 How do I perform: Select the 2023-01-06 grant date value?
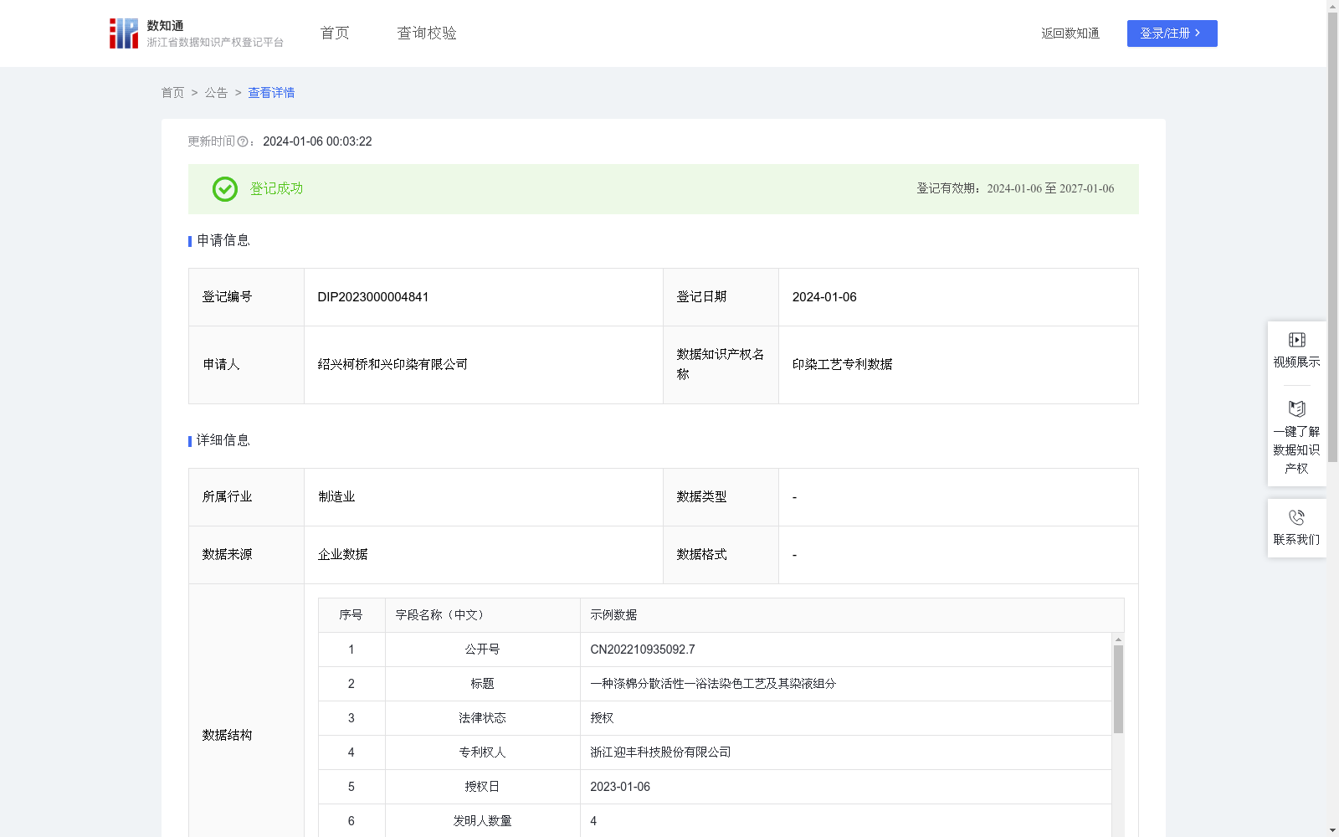coord(620,787)
